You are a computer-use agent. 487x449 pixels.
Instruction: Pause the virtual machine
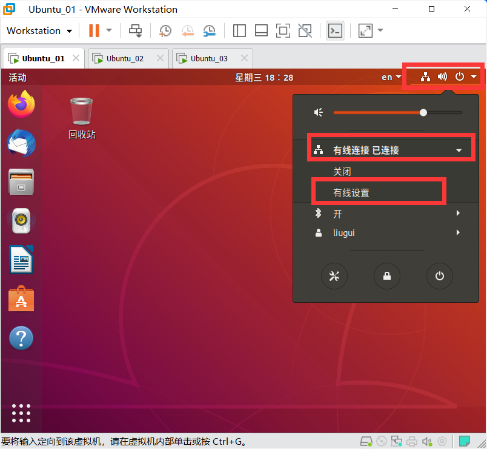click(x=94, y=30)
